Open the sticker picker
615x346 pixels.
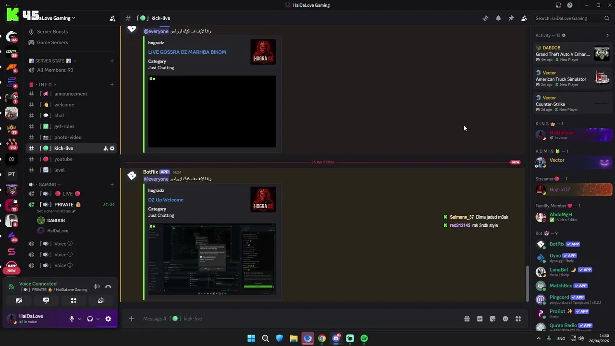[x=492, y=319]
